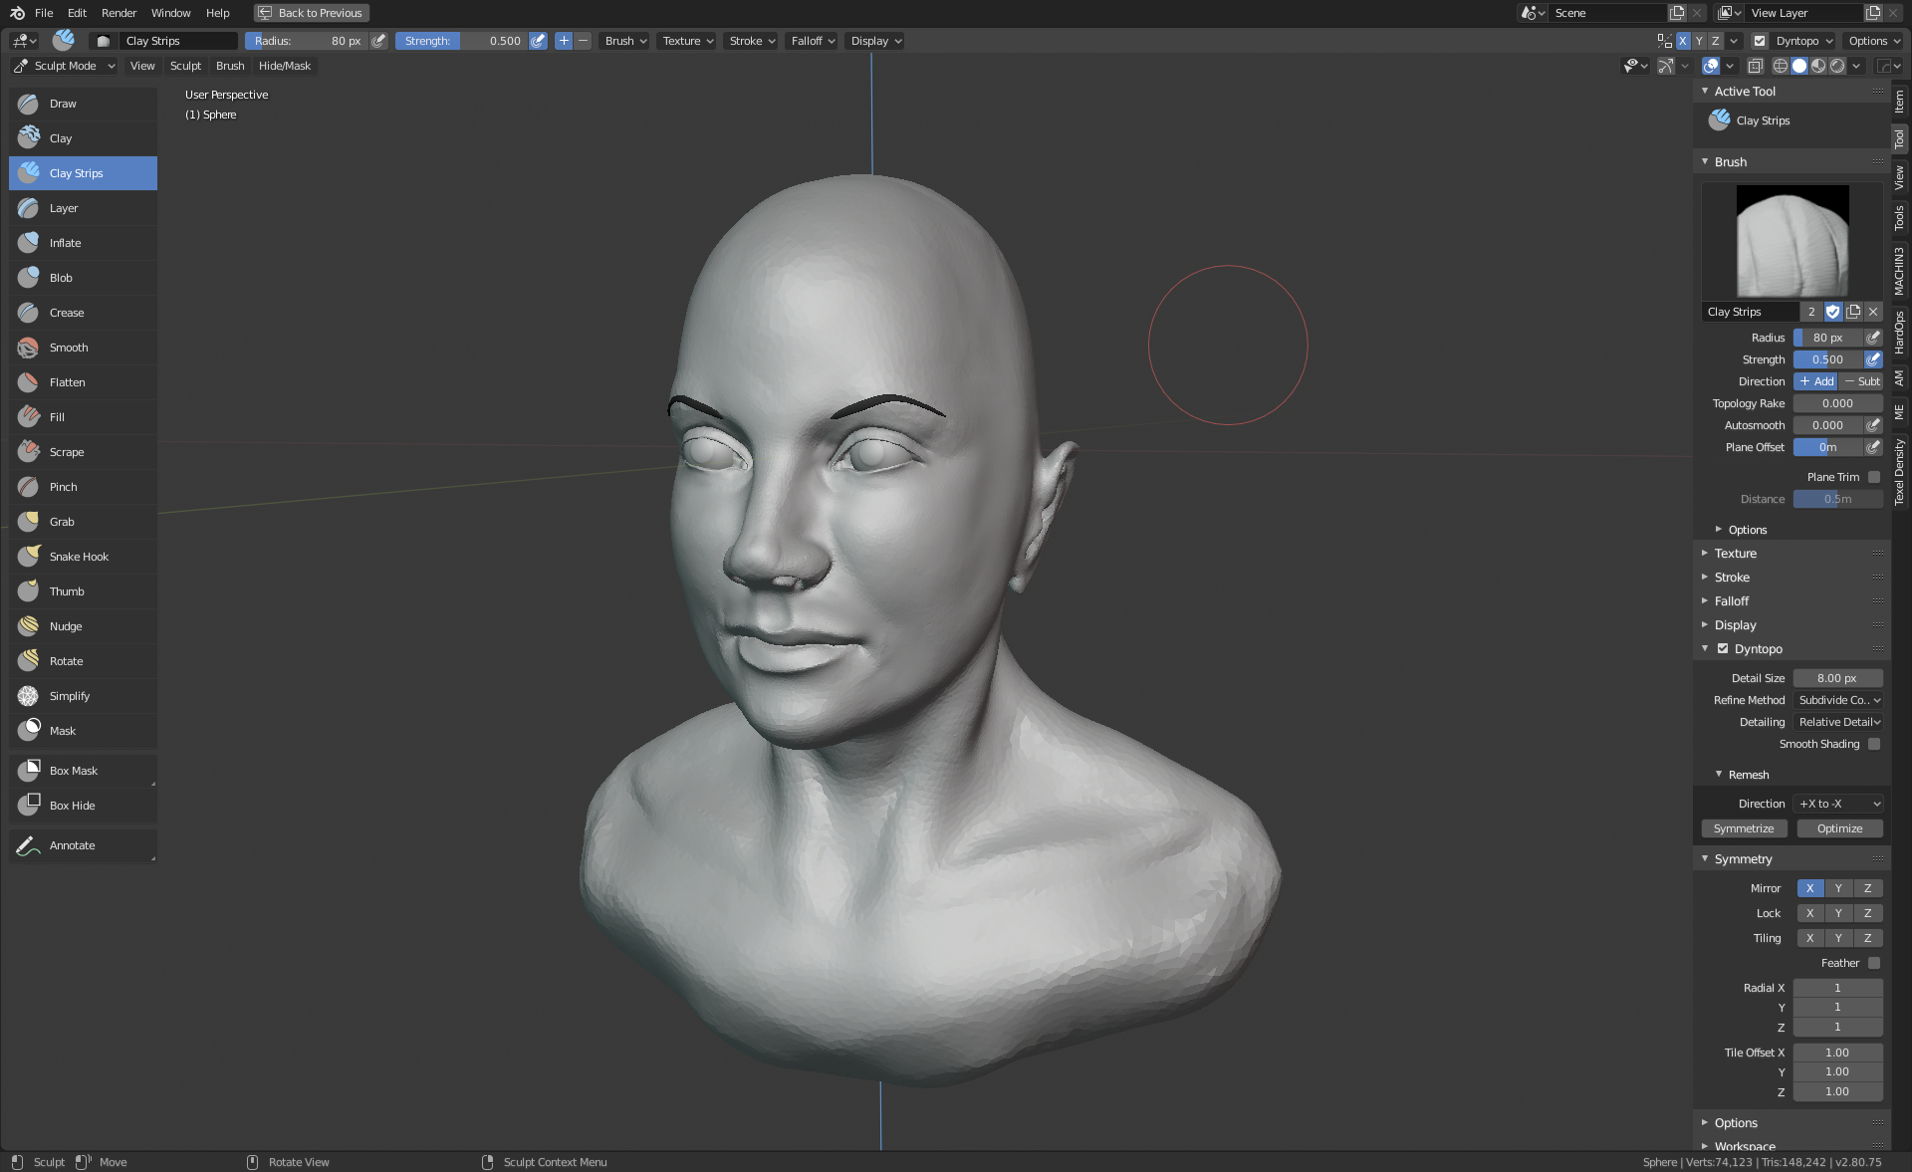Open the Refine Method dropdown
This screenshot has height=1172, width=1912.
coord(1838,700)
